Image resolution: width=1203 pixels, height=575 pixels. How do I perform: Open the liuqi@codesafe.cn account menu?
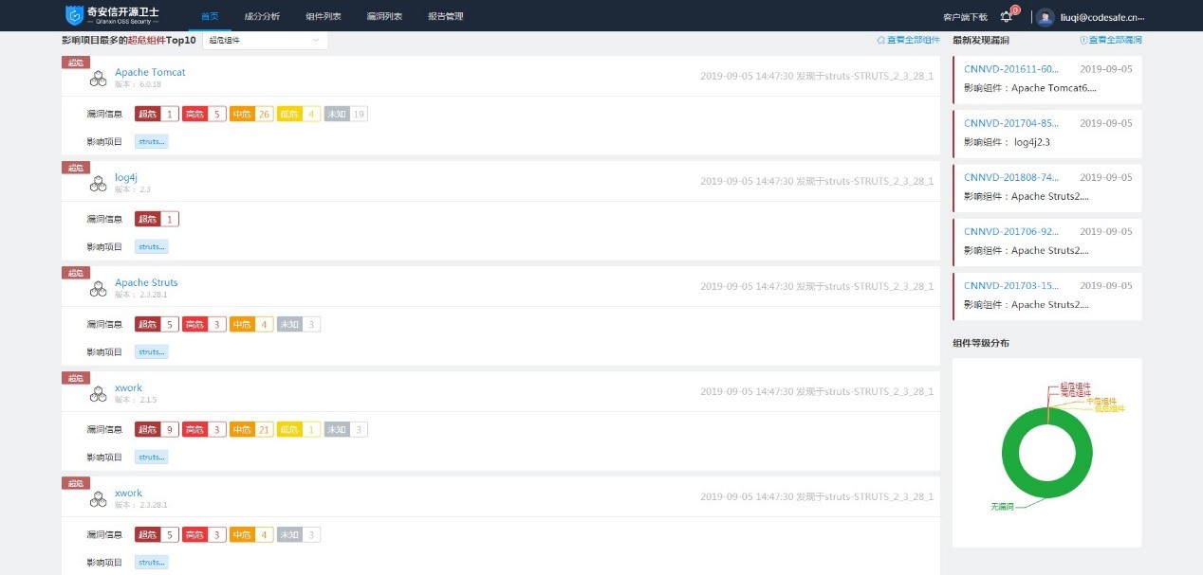[x=1104, y=17]
